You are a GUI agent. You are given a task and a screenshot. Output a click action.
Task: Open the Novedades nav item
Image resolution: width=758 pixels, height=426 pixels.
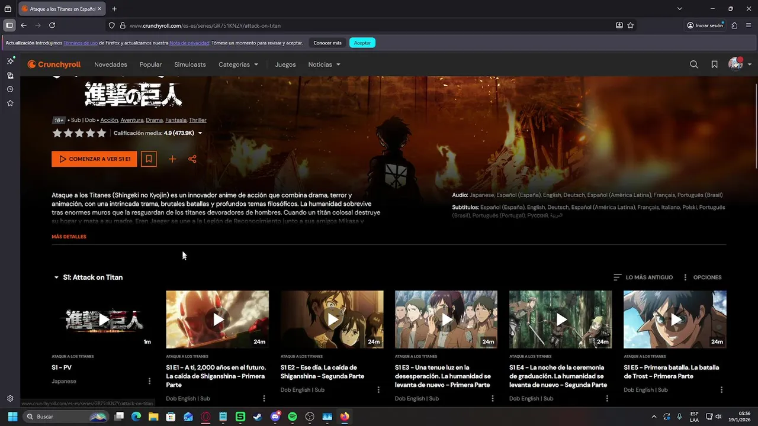coord(111,64)
